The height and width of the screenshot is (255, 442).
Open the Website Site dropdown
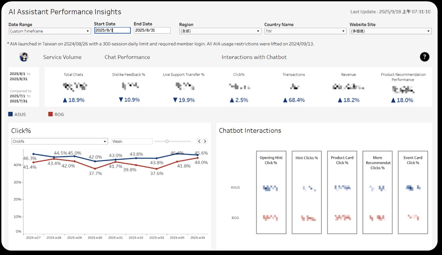pyautogui.click(x=390, y=31)
